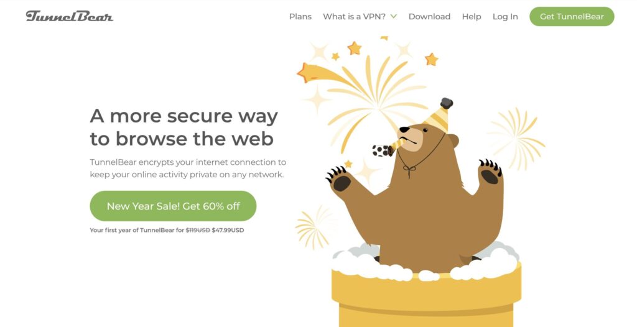Click the small firework near the pipe's left
The image size is (637, 327).
click(x=313, y=228)
